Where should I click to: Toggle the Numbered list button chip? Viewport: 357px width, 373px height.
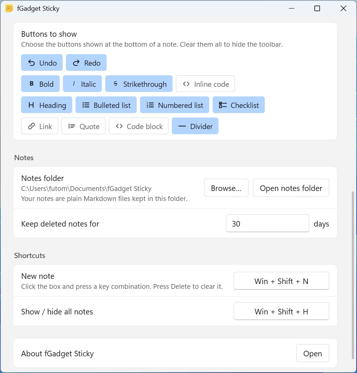tap(174, 105)
